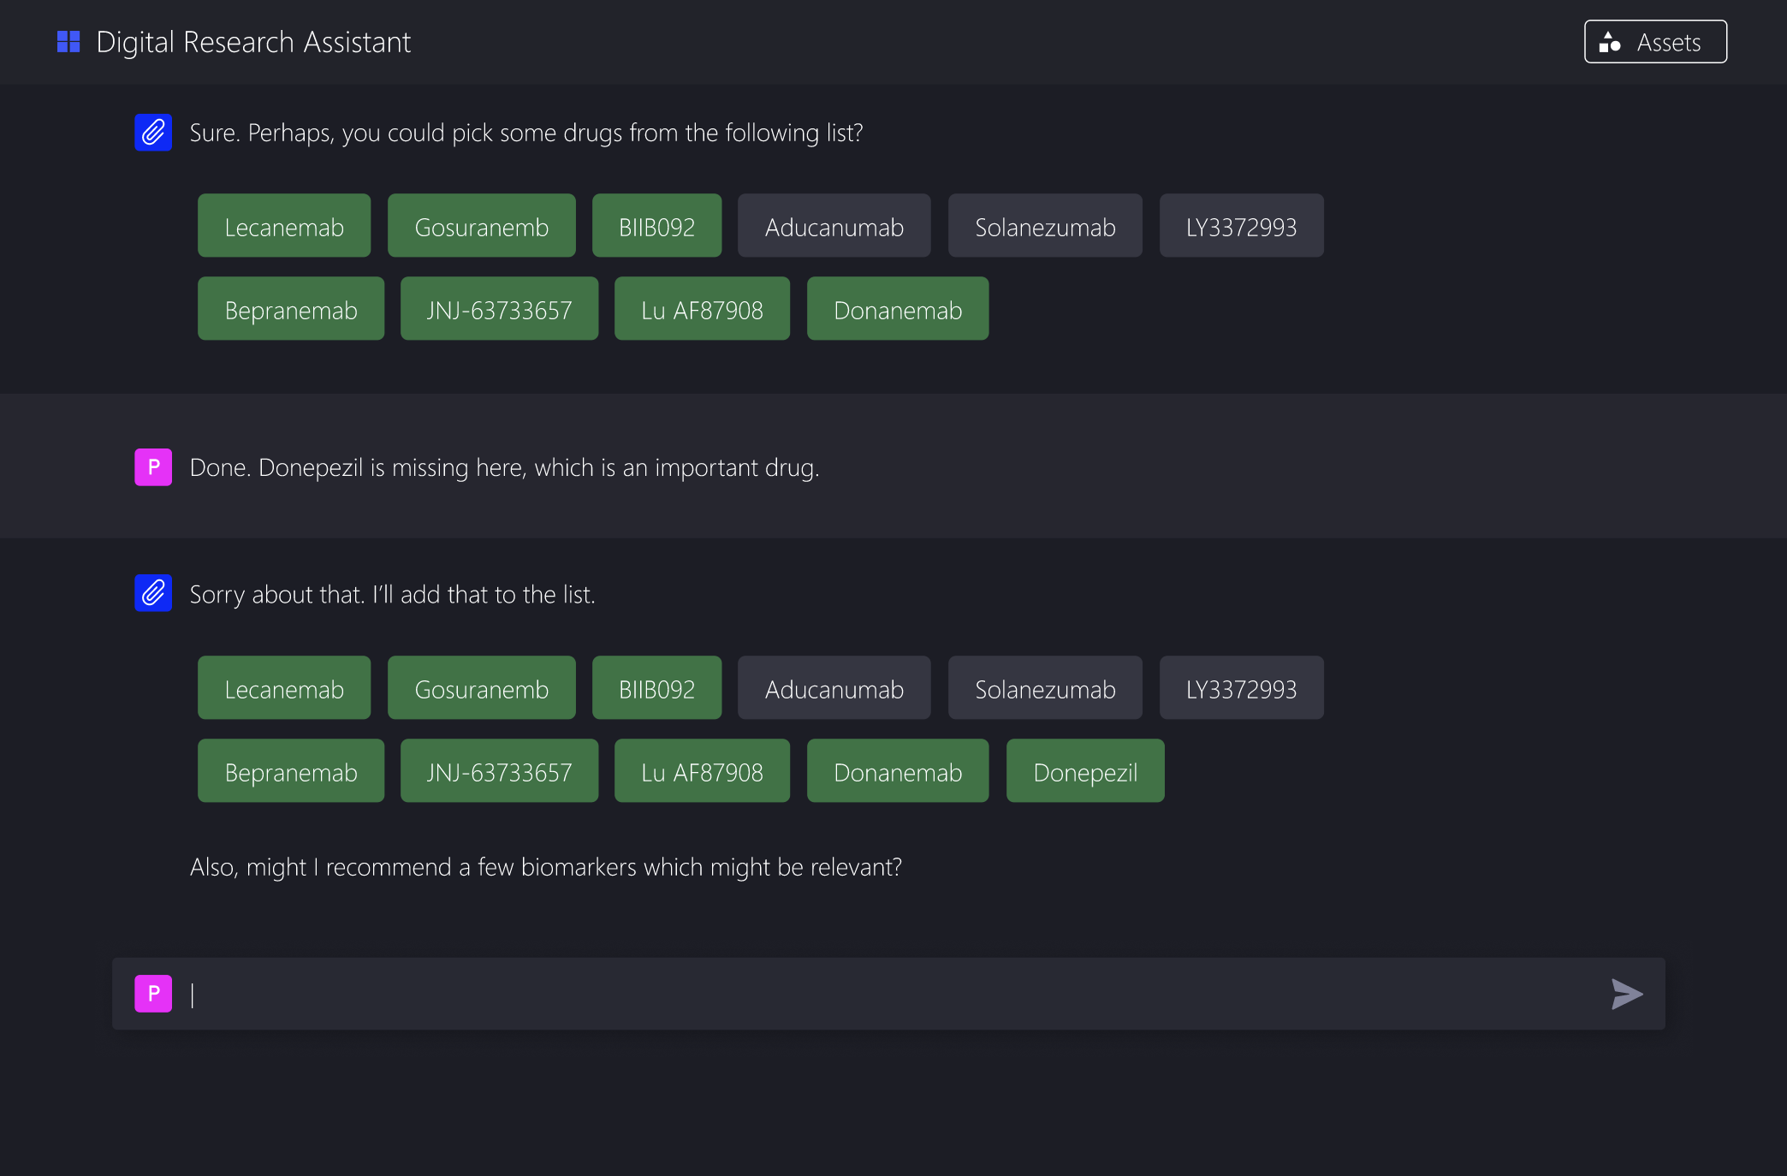Deselect BIIB092 in the first list
Image resolution: width=1787 pixels, height=1176 pixels.
pos(656,226)
